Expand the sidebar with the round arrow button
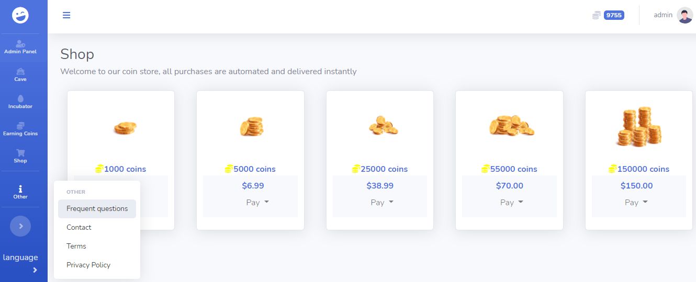This screenshot has height=282, width=696. [x=20, y=226]
